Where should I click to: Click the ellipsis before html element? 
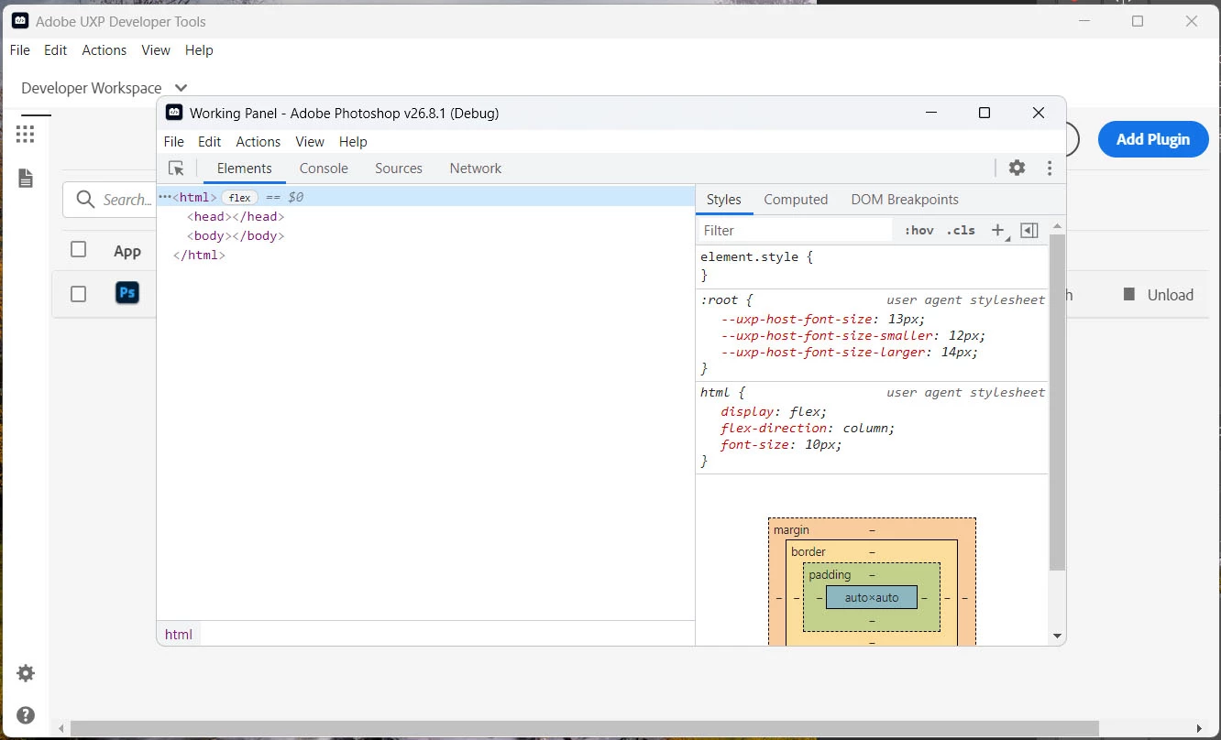pyautogui.click(x=165, y=197)
